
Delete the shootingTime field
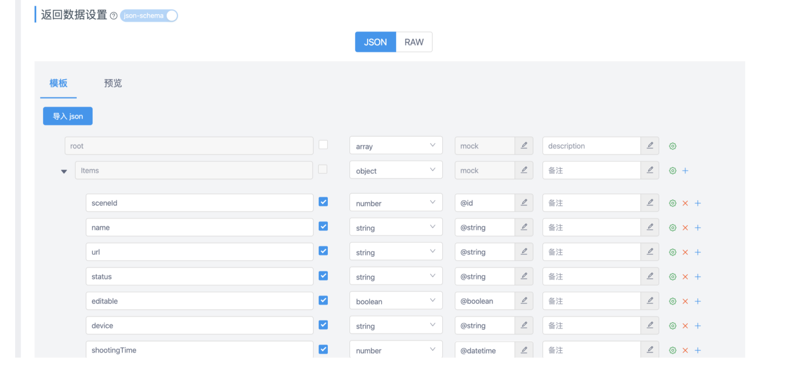[685, 351]
